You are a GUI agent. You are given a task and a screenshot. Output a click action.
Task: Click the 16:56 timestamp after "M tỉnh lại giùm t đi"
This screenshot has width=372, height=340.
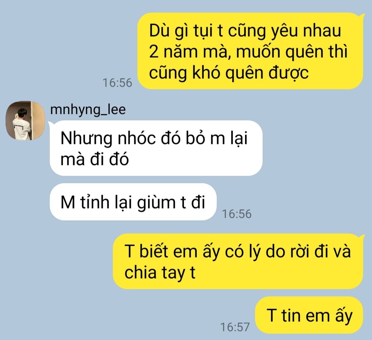(236, 214)
